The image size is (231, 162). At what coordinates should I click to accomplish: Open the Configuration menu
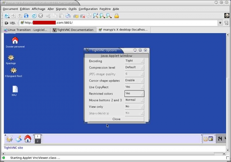[88, 9]
